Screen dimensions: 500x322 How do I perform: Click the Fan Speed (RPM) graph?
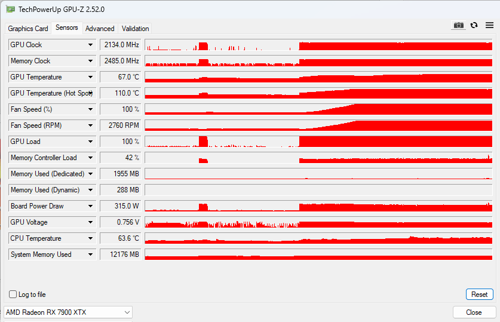click(x=318, y=125)
